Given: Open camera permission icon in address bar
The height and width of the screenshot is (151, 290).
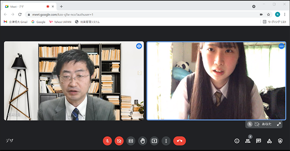Looking at the screenshot, I should [261, 15].
